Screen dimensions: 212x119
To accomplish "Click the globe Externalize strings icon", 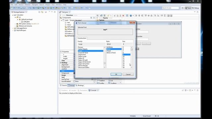I will click(x=131, y=16).
